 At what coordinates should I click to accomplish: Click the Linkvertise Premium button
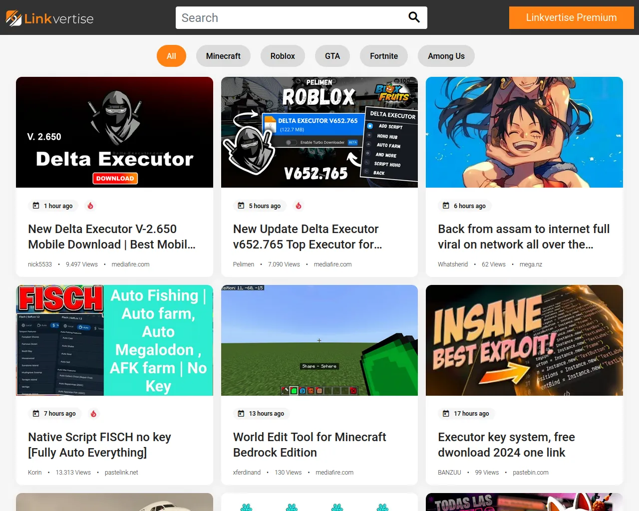(572, 17)
